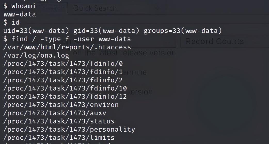The image size is (269, 144).
Task: Click the /proc/1473/task/1473/status line
Action: 59,121
